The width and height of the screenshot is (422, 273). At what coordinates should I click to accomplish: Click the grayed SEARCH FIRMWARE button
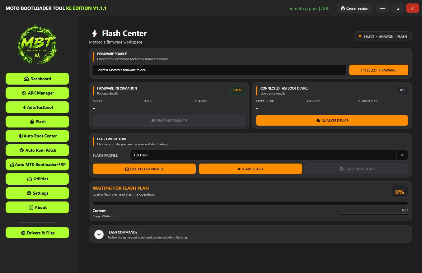[x=169, y=121]
